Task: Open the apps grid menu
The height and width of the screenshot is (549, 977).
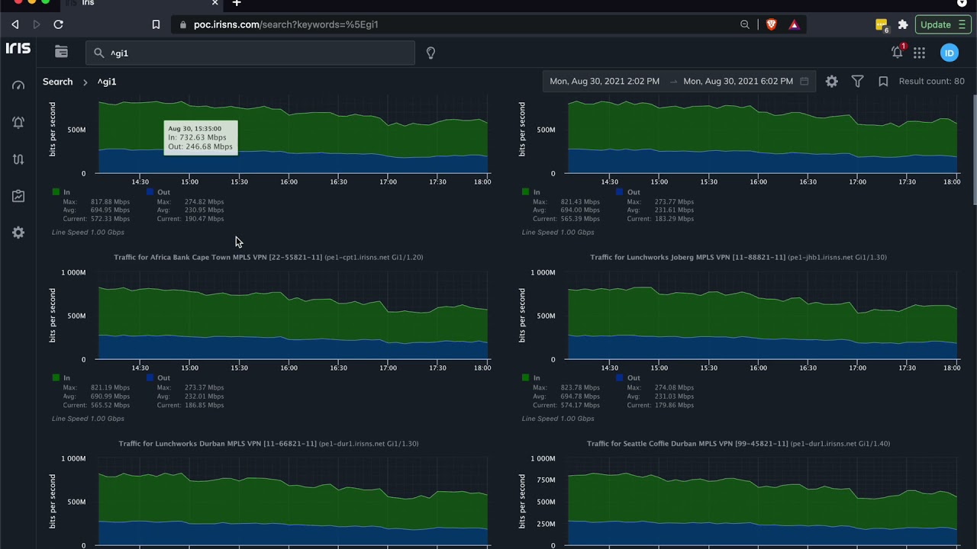Action: tap(919, 53)
